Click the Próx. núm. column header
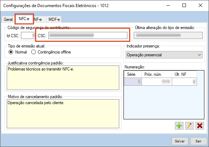The image size is (209, 147). point(157,74)
